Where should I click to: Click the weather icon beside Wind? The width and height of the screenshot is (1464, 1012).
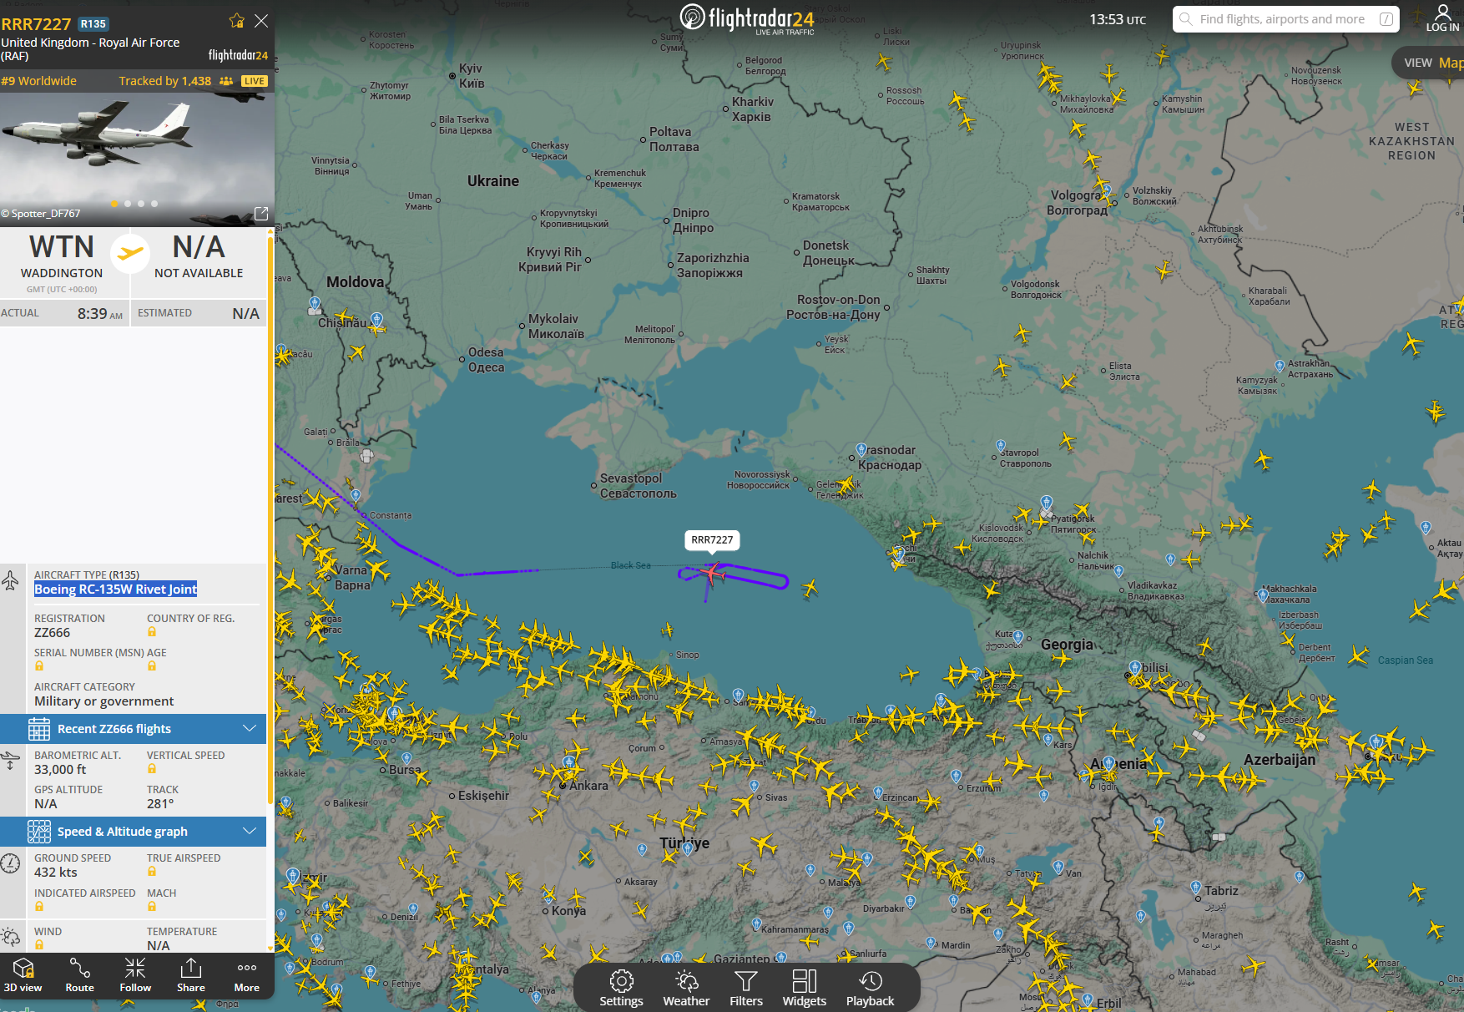click(10, 937)
